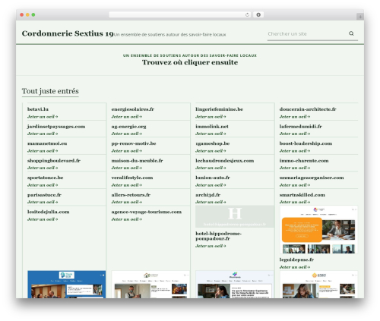Open pp-renov-motiv.be entry
This screenshot has height=321, width=380.
click(134, 143)
